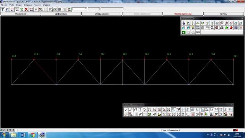Click the red magnifier zoom icon
This screenshot has width=245, height=138.
(x=217, y=28)
